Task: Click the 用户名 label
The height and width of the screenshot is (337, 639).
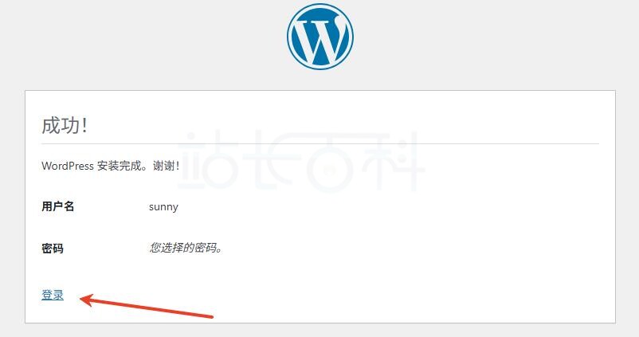Action: (x=58, y=206)
